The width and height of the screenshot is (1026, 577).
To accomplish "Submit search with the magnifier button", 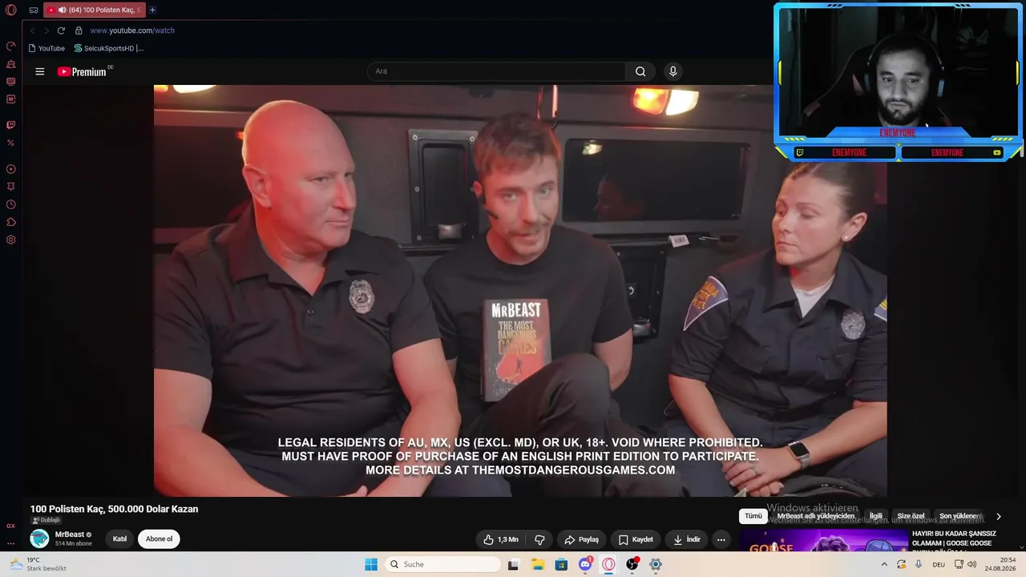I will point(640,71).
